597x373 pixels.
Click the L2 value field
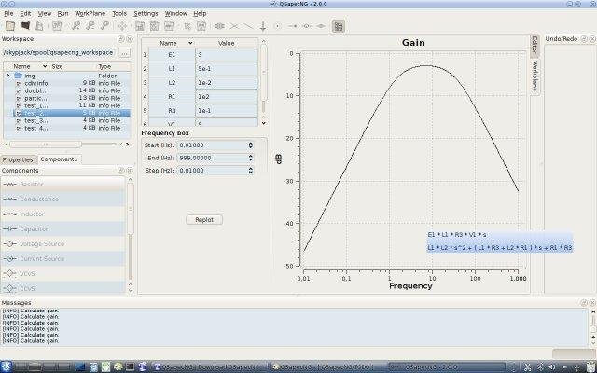tap(227, 82)
